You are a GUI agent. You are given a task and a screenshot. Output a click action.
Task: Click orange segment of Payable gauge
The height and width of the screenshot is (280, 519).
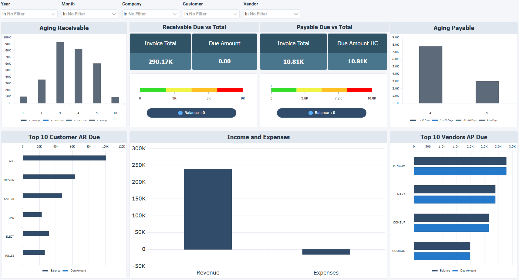coord(334,90)
